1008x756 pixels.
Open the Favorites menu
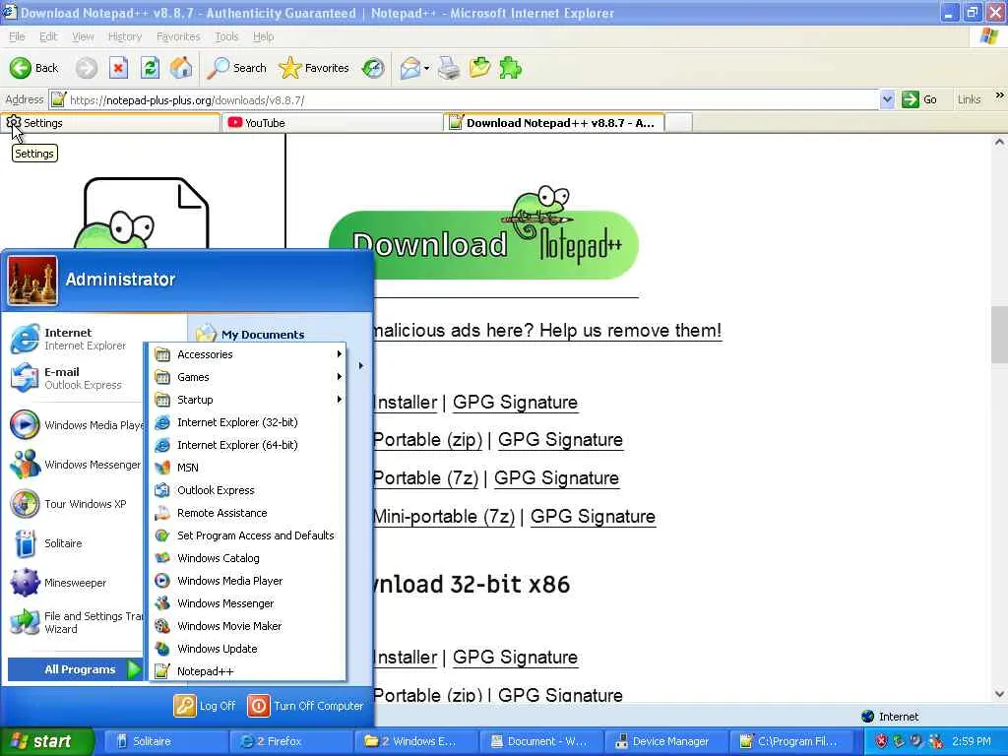[x=178, y=36]
